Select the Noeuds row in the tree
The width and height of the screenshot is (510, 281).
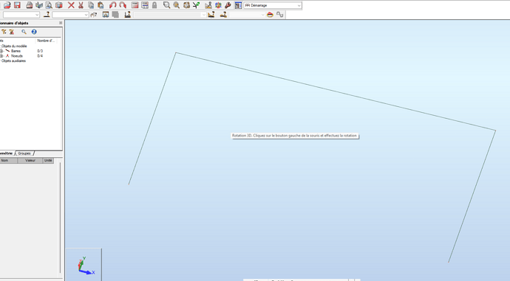[17, 56]
